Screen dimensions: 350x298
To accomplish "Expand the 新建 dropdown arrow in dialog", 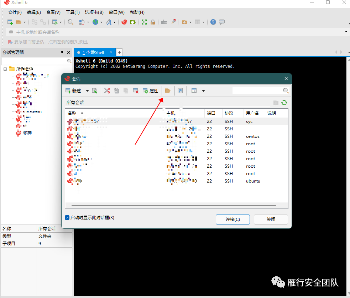I will (87, 91).
